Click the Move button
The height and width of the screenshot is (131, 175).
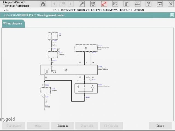coord(38,126)
